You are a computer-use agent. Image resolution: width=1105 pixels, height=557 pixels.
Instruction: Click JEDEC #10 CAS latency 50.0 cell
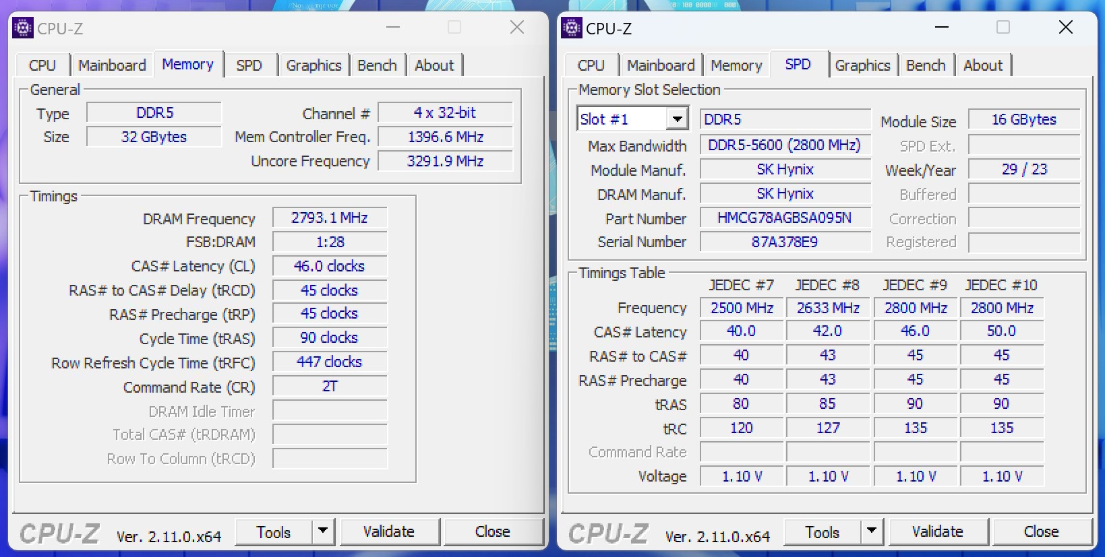coord(1002,331)
